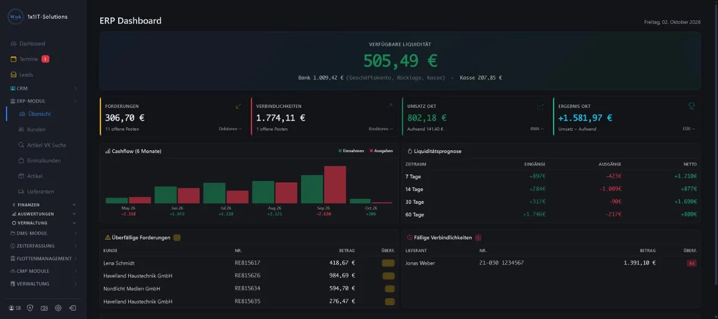
Task: Click invoice number RE815617
Action: 248,263
